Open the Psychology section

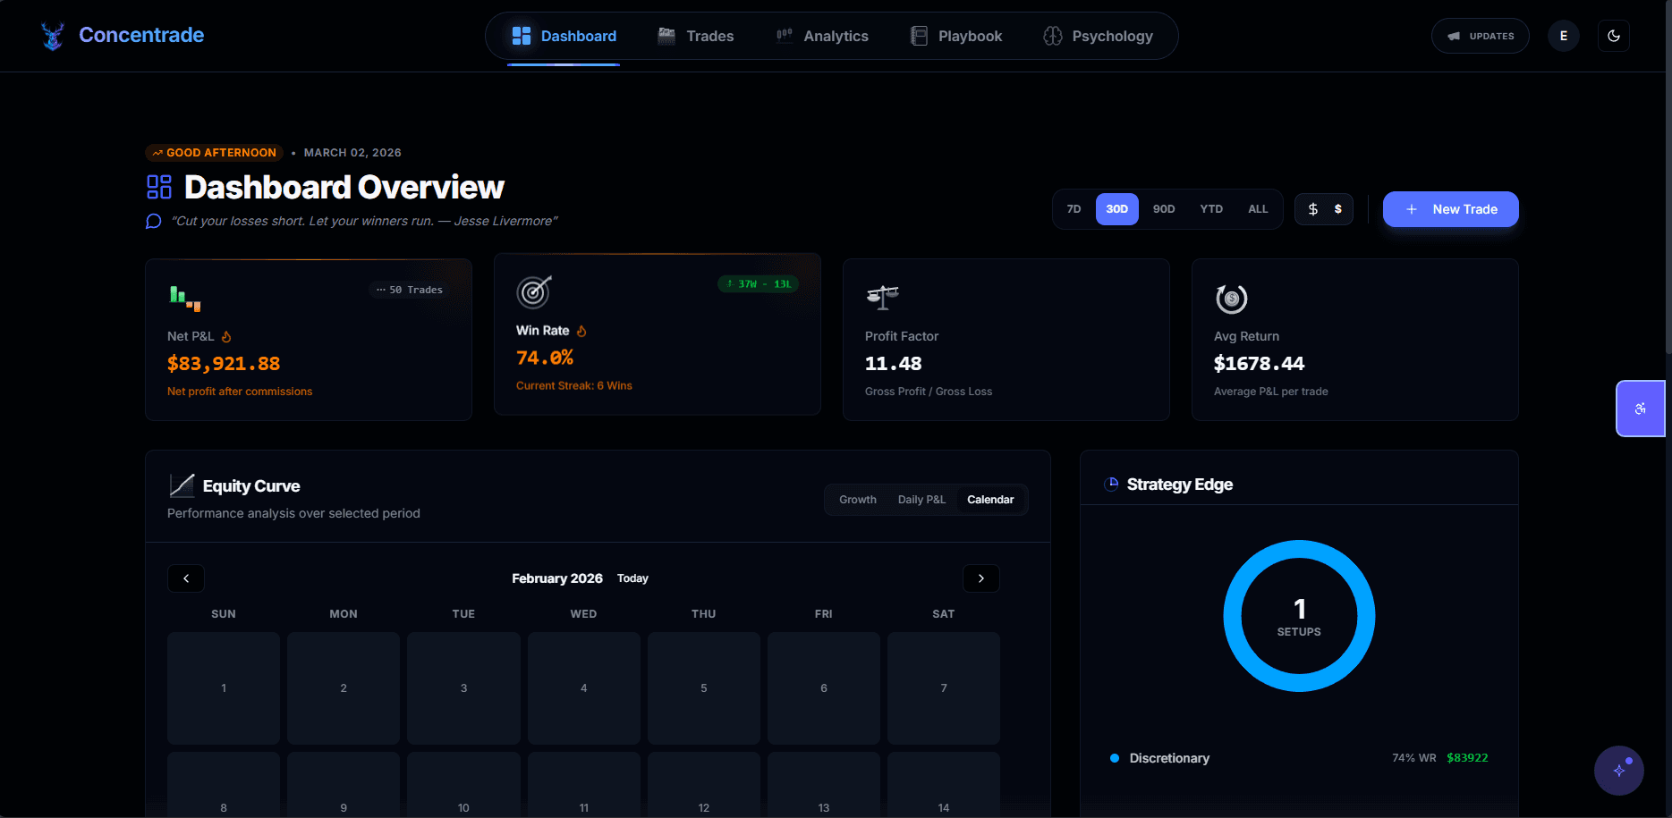pos(1099,36)
